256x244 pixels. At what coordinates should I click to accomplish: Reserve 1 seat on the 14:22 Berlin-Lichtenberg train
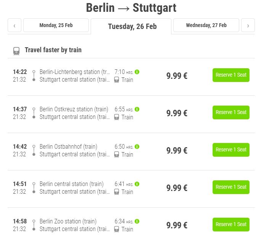[x=231, y=75]
